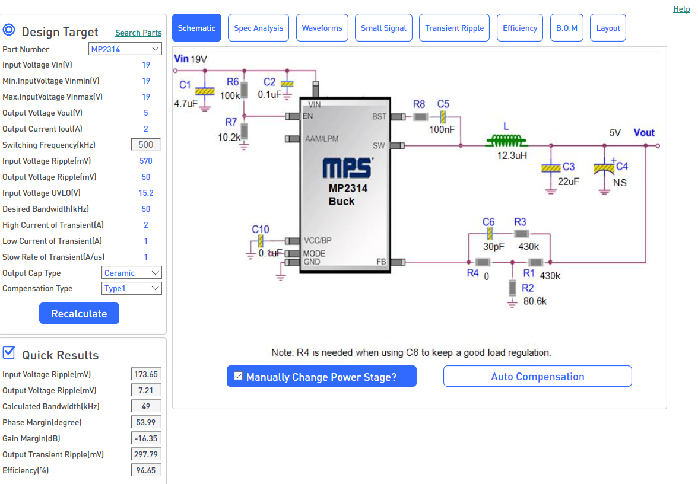Select the Output Current Iout(A) field
The width and height of the screenshot is (698, 484).
point(146,129)
